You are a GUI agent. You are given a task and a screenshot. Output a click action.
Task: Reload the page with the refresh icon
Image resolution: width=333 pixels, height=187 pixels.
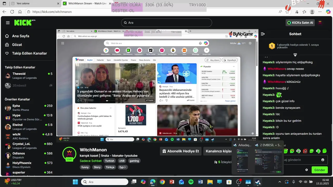pos(12,12)
